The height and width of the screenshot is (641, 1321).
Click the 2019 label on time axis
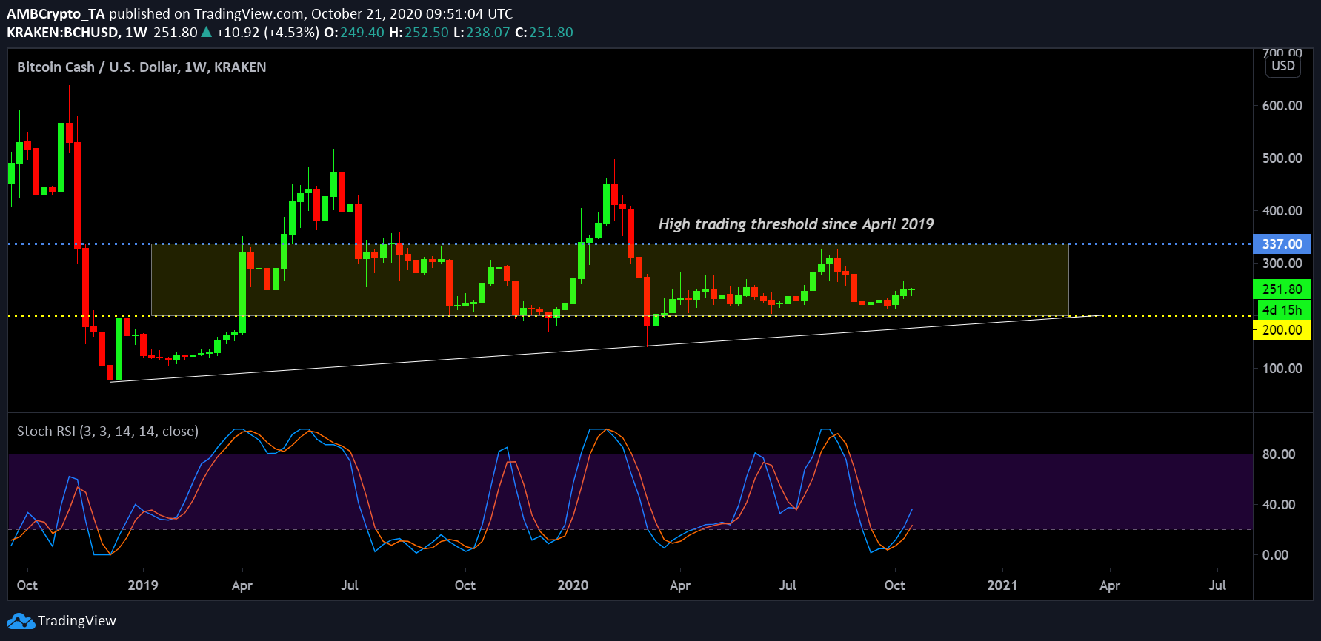click(143, 585)
